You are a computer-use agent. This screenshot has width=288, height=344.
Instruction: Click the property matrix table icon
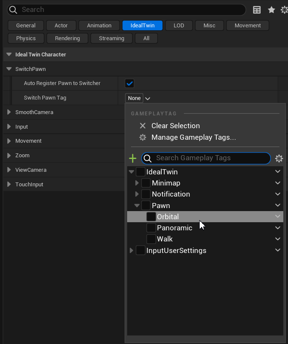(257, 10)
